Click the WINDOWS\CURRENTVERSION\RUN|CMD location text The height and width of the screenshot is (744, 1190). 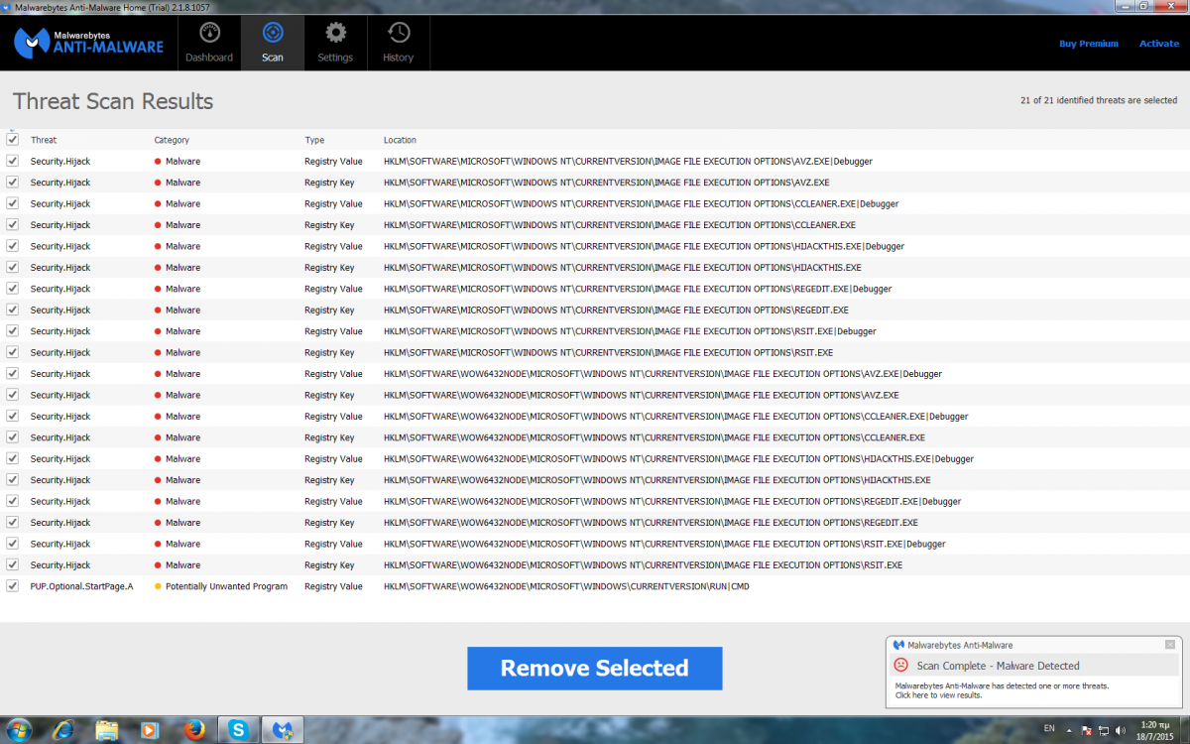click(567, 586)
